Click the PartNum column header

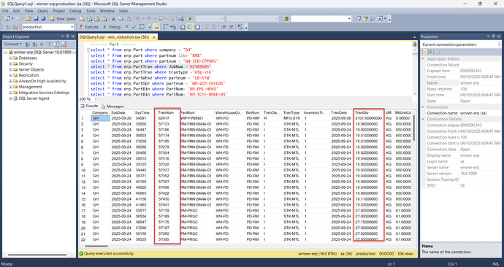click(196, 112)
